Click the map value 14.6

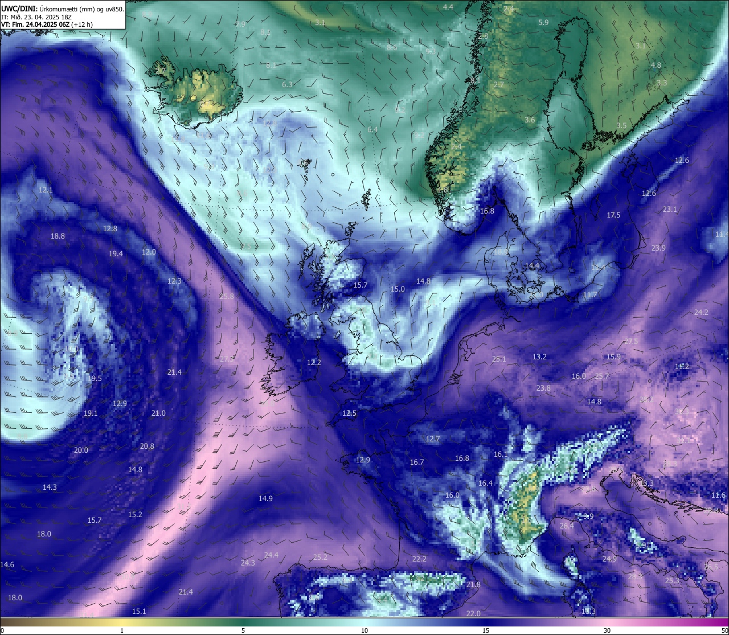point(7,564)
